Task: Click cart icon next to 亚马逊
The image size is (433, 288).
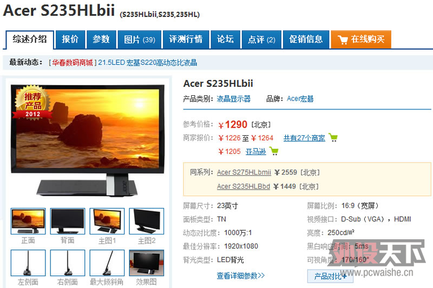Action: pos(274,150)
